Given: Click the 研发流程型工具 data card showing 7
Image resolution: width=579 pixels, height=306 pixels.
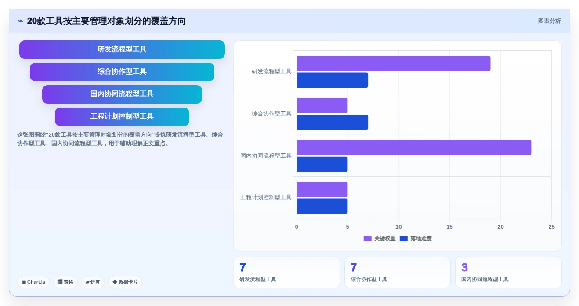Looking at the screenshot, I should tap(287, 272).
